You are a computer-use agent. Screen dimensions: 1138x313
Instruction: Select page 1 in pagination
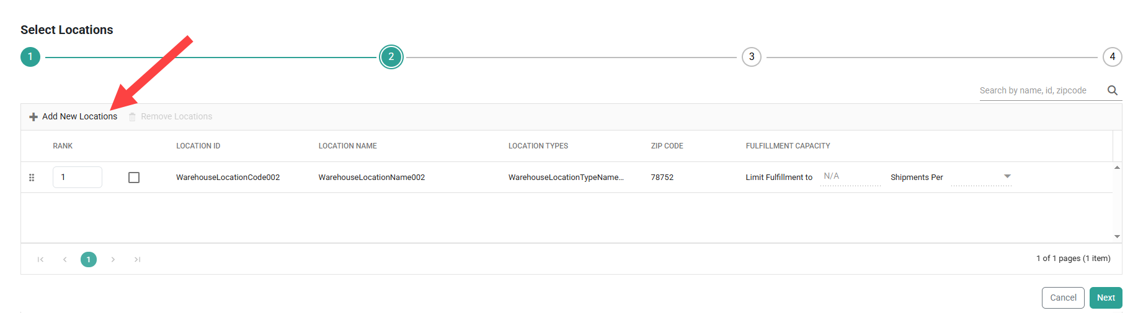[x=89, y=259]
